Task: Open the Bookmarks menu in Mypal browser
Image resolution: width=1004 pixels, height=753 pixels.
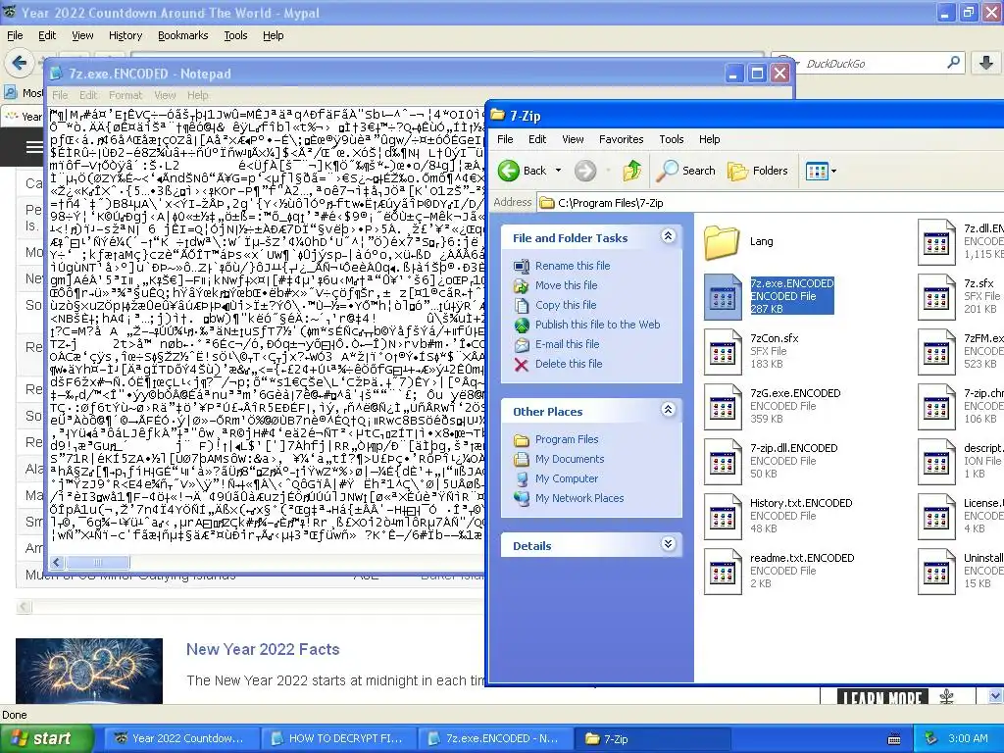Action: pyautogui.click(x=183, y=35)
